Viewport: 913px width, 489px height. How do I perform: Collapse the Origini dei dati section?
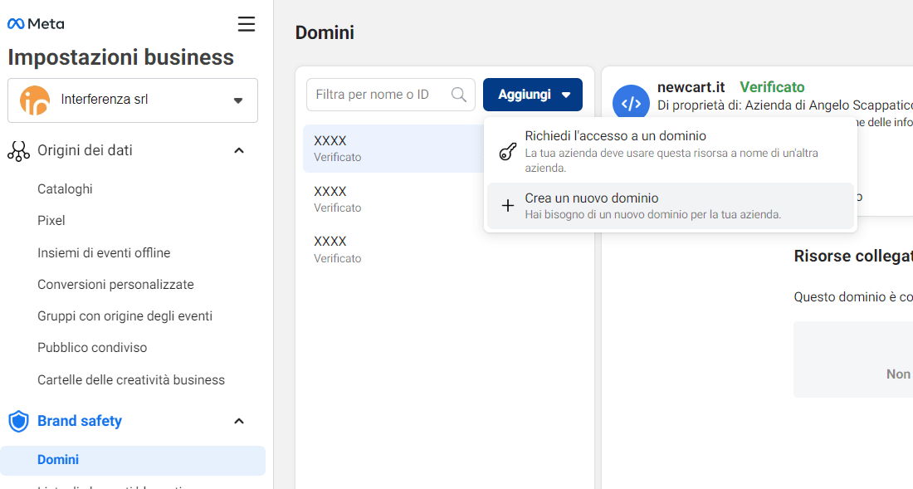(x=239, y=151)
